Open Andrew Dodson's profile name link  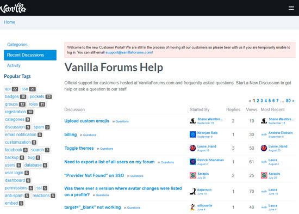281,133
